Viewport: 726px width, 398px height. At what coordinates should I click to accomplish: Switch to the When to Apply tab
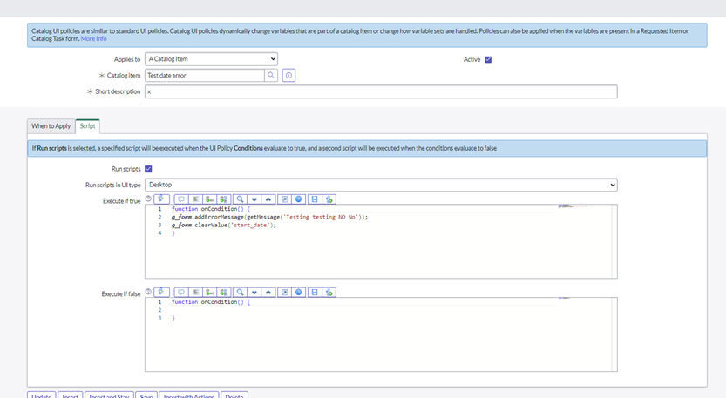click(51, 126)
